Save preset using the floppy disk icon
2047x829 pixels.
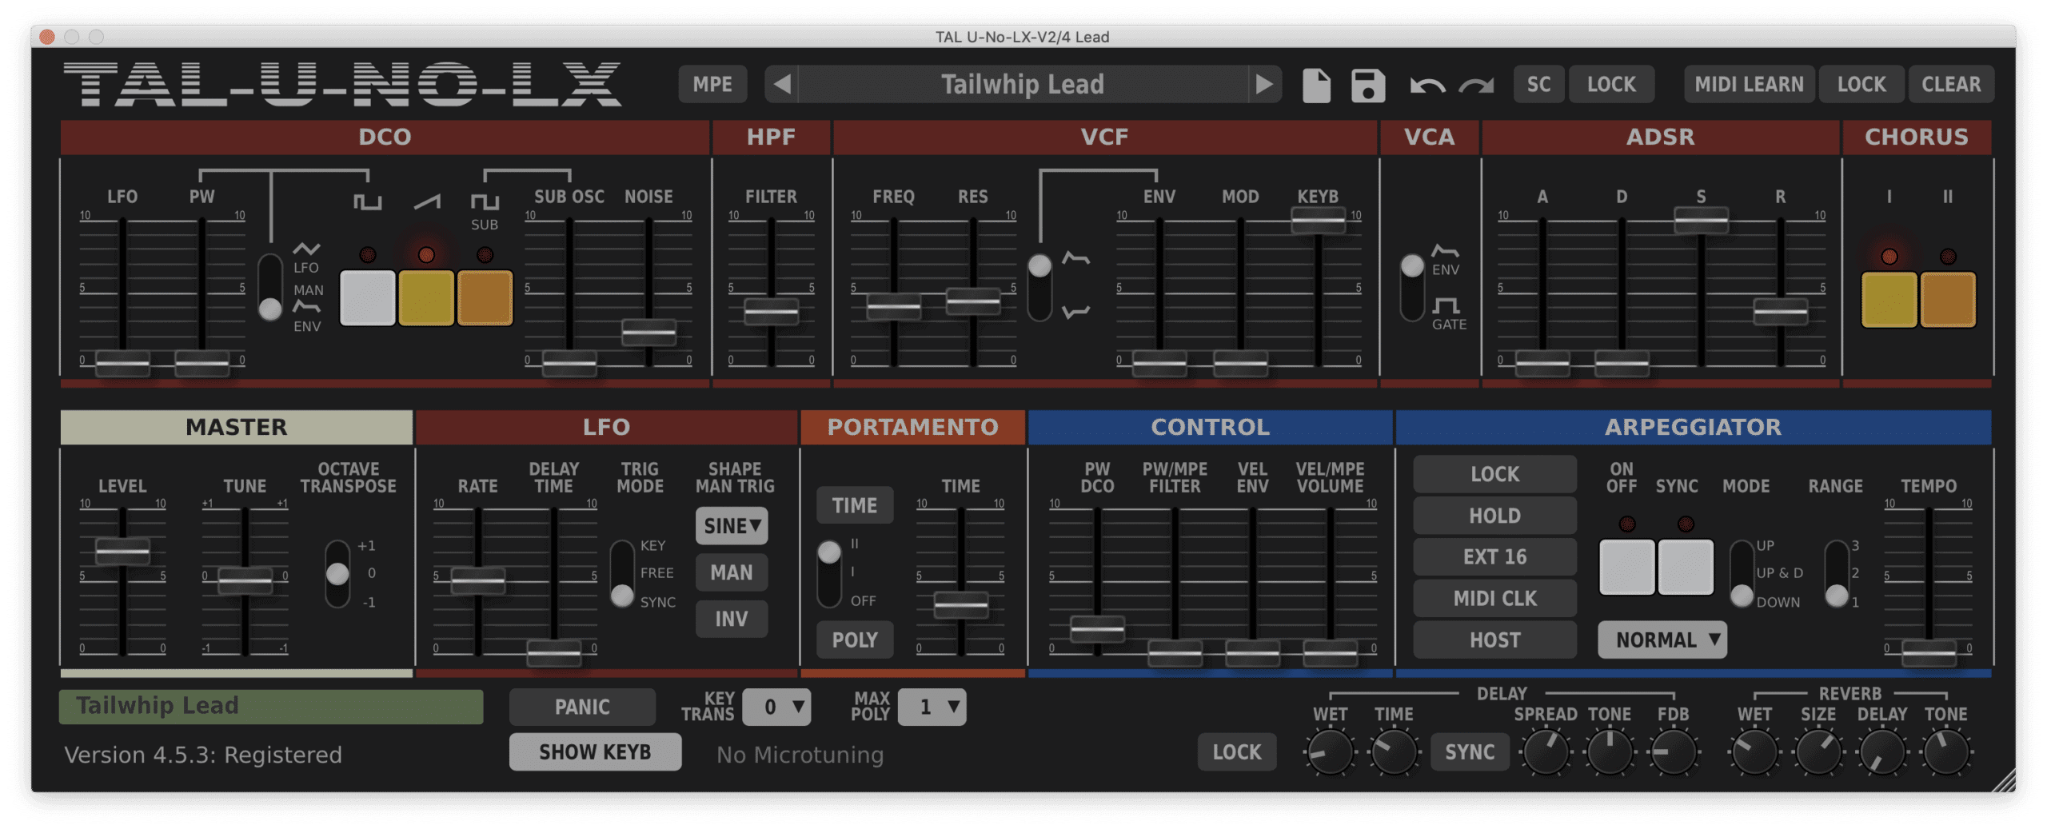tap(1367, 85)
